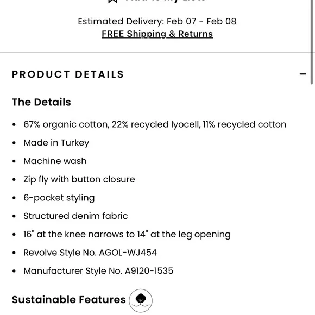This screenshot has width=315, height=315.
Task: Collapse Product Details with minus icon
Action: [303, 74]
